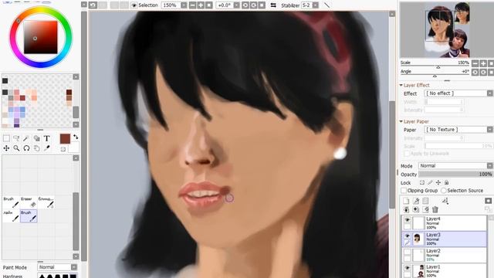Image resolution: width=494 pixels, height=278 pixels.
Task: Swap foreground and background colors
Action: click(76, 137)
